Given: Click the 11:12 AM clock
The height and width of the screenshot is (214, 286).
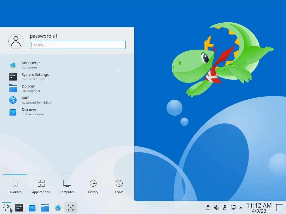Looking at the screenshot, I should [259, 206].
